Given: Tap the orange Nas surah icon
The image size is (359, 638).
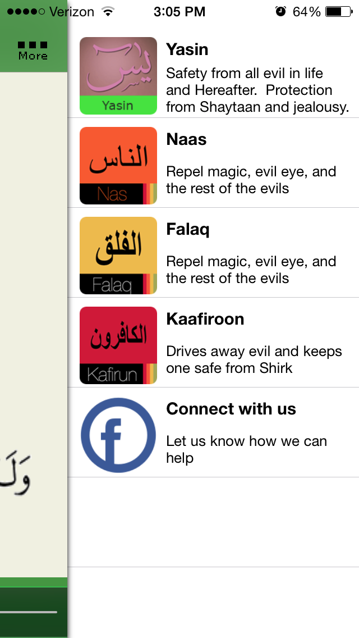Looking at the screenshot, I should point(118,166).
